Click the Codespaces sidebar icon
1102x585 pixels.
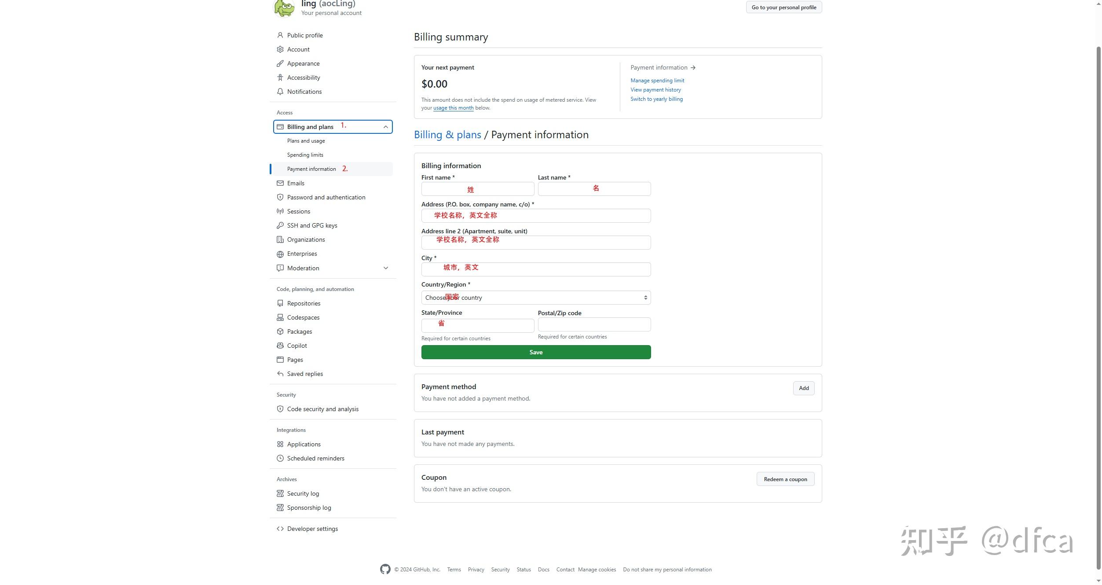(280, 317)
